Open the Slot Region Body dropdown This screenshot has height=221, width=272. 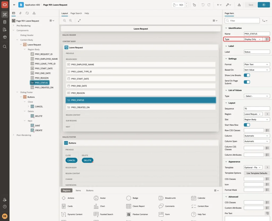(x=257, y=119)
